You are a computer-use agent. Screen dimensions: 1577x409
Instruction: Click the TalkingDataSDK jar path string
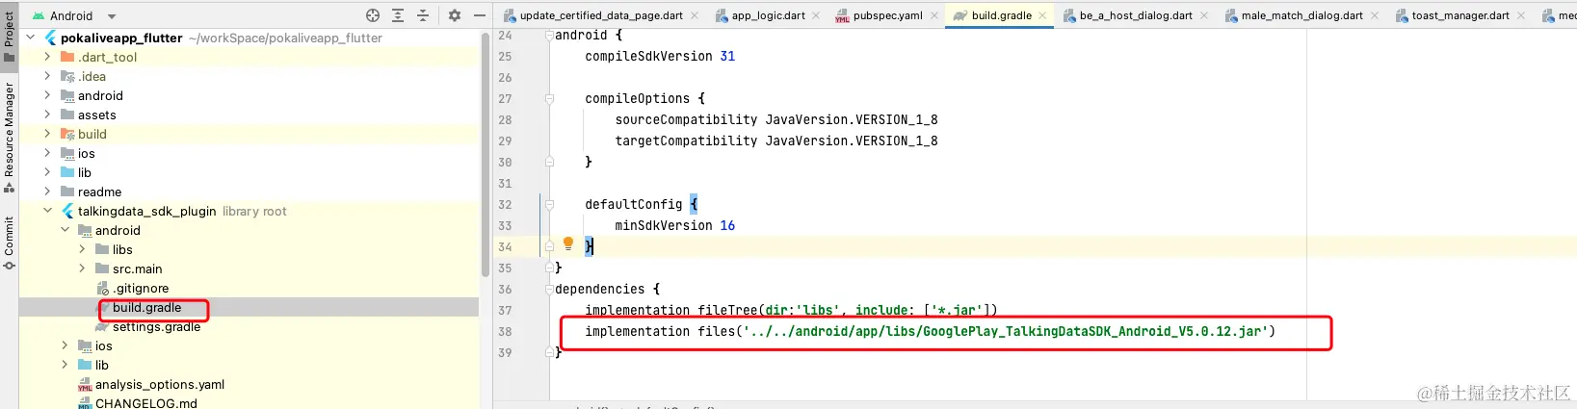(1006, 331)
